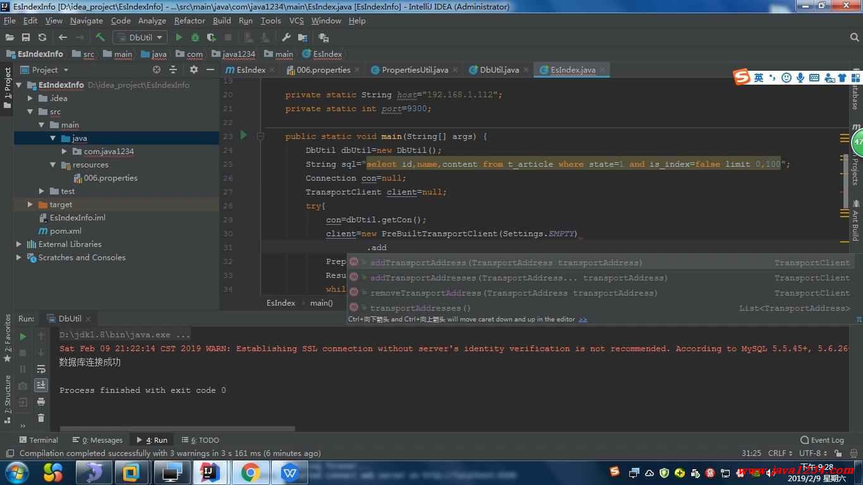
Task: Open the DbUtil run configuration dropdown
Action: click(x=140, y=37)
